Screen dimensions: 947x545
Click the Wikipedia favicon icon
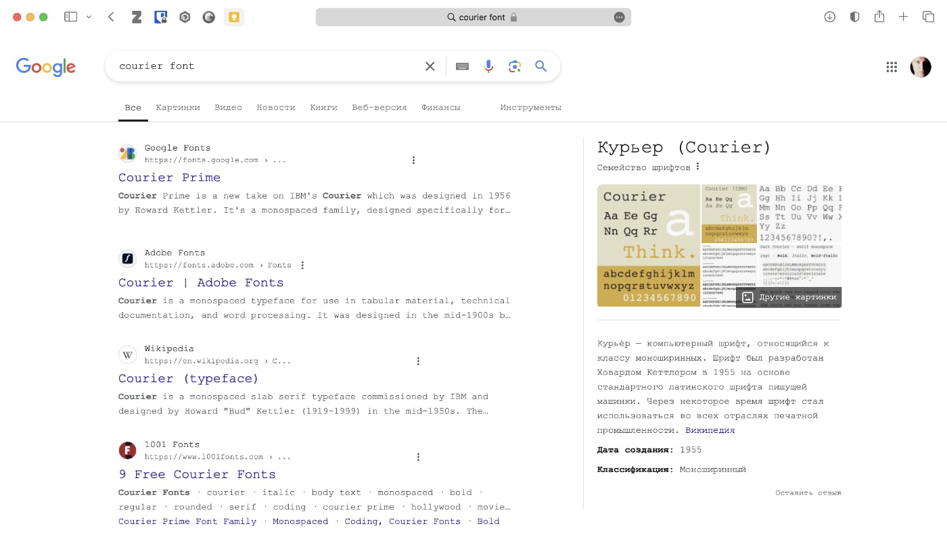127,355
